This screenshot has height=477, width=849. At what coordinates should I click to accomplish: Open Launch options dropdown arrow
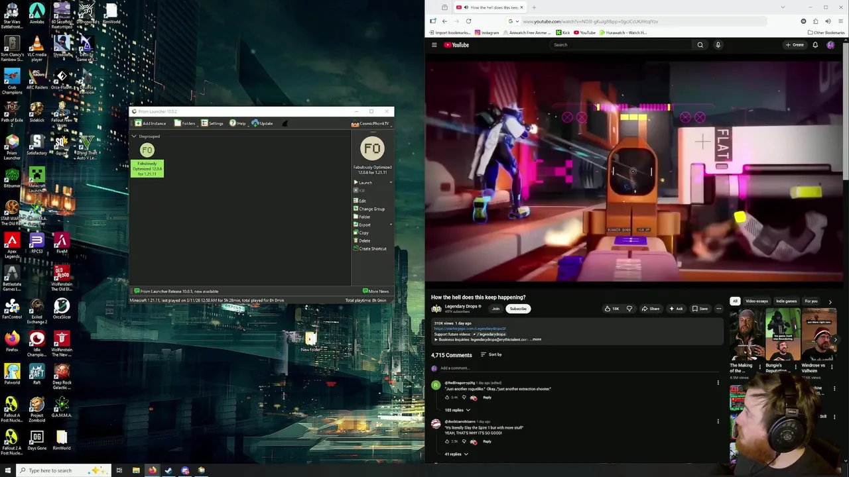391,182
